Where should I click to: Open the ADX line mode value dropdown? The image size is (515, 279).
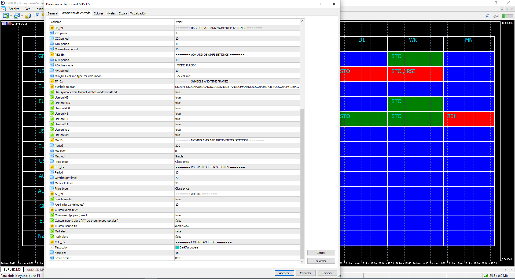(237, 65)
